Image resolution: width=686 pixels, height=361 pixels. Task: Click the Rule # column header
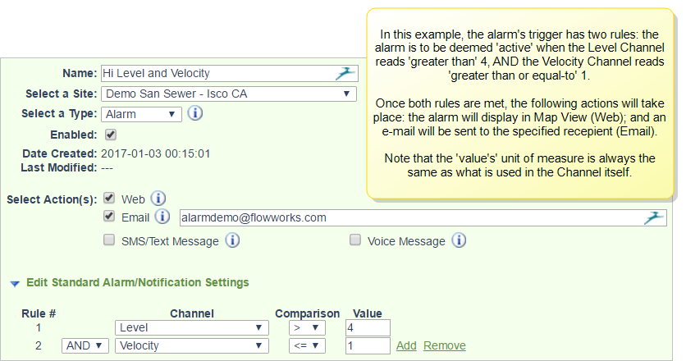coord(39,313)
